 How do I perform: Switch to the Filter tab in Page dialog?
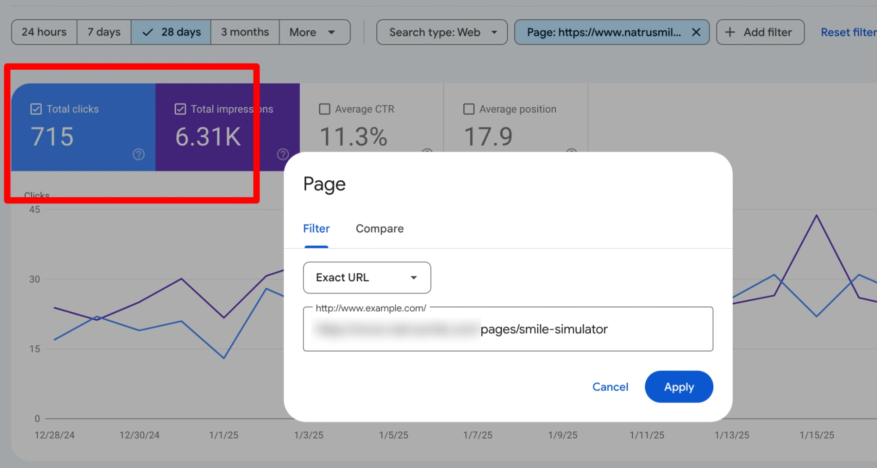coord(316,229)
